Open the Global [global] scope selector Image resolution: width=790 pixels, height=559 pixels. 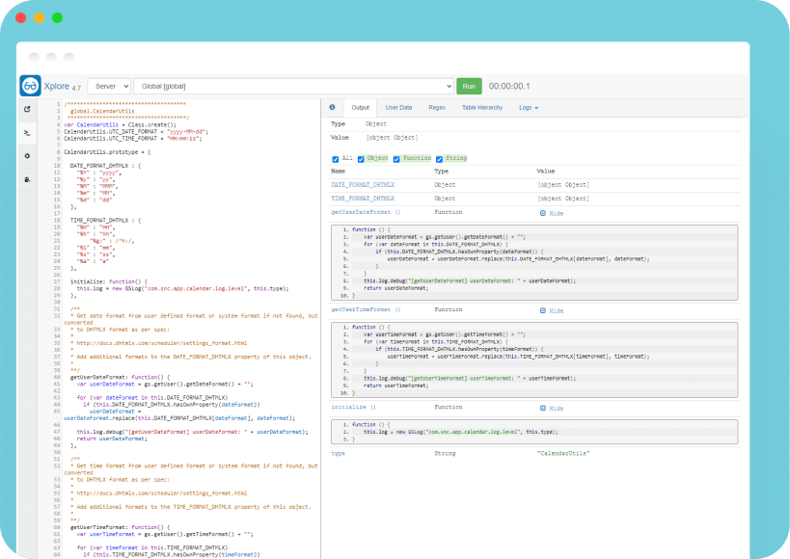tap(296, 86)
